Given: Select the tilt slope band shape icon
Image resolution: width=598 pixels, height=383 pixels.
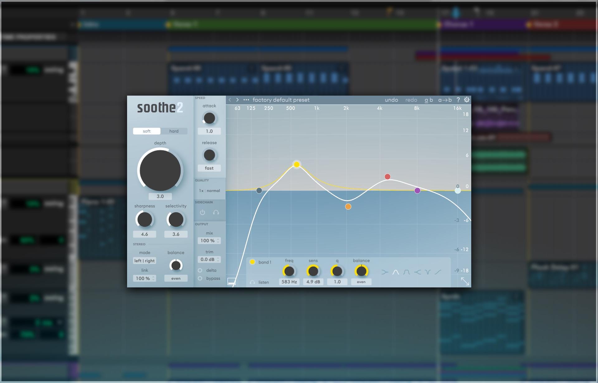Looking at the screenshot, I should coord(438,272).
